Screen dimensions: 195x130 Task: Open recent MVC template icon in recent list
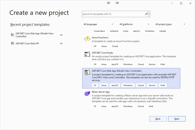pyautogui.click(x=12, y=35)
